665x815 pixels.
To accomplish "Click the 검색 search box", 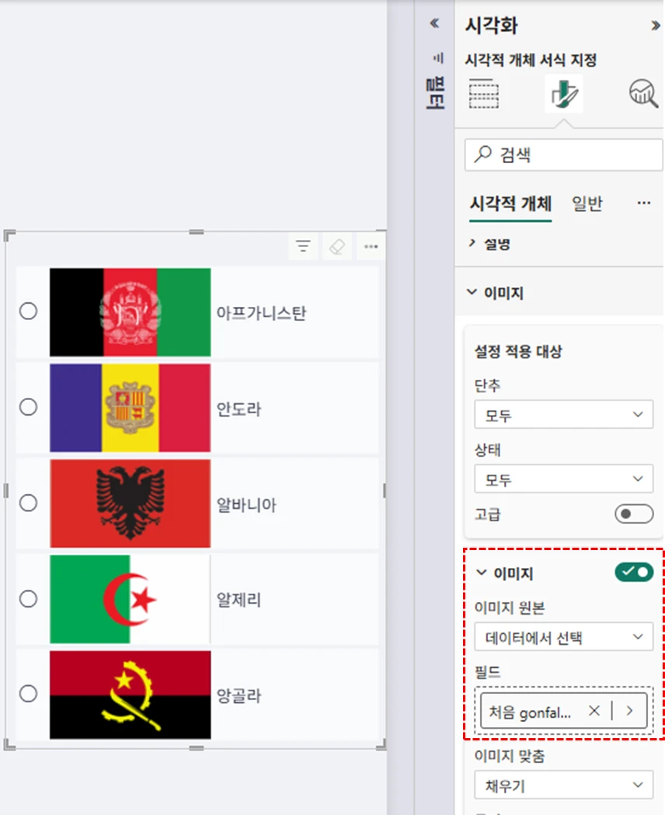I will click(563, 155).
